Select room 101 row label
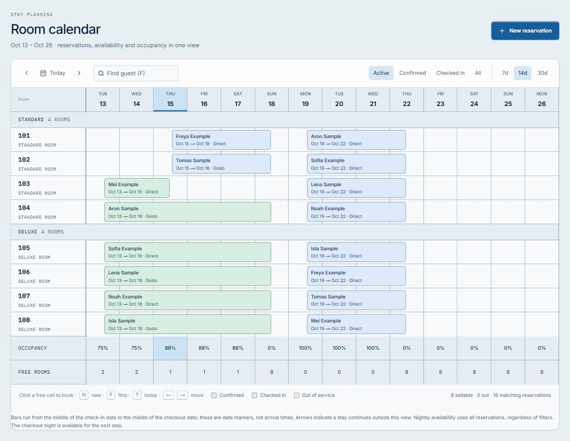 point(49,140)
